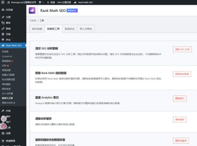
Task: Select heading 清除分析缓存
Action: [x=43, y=119]
